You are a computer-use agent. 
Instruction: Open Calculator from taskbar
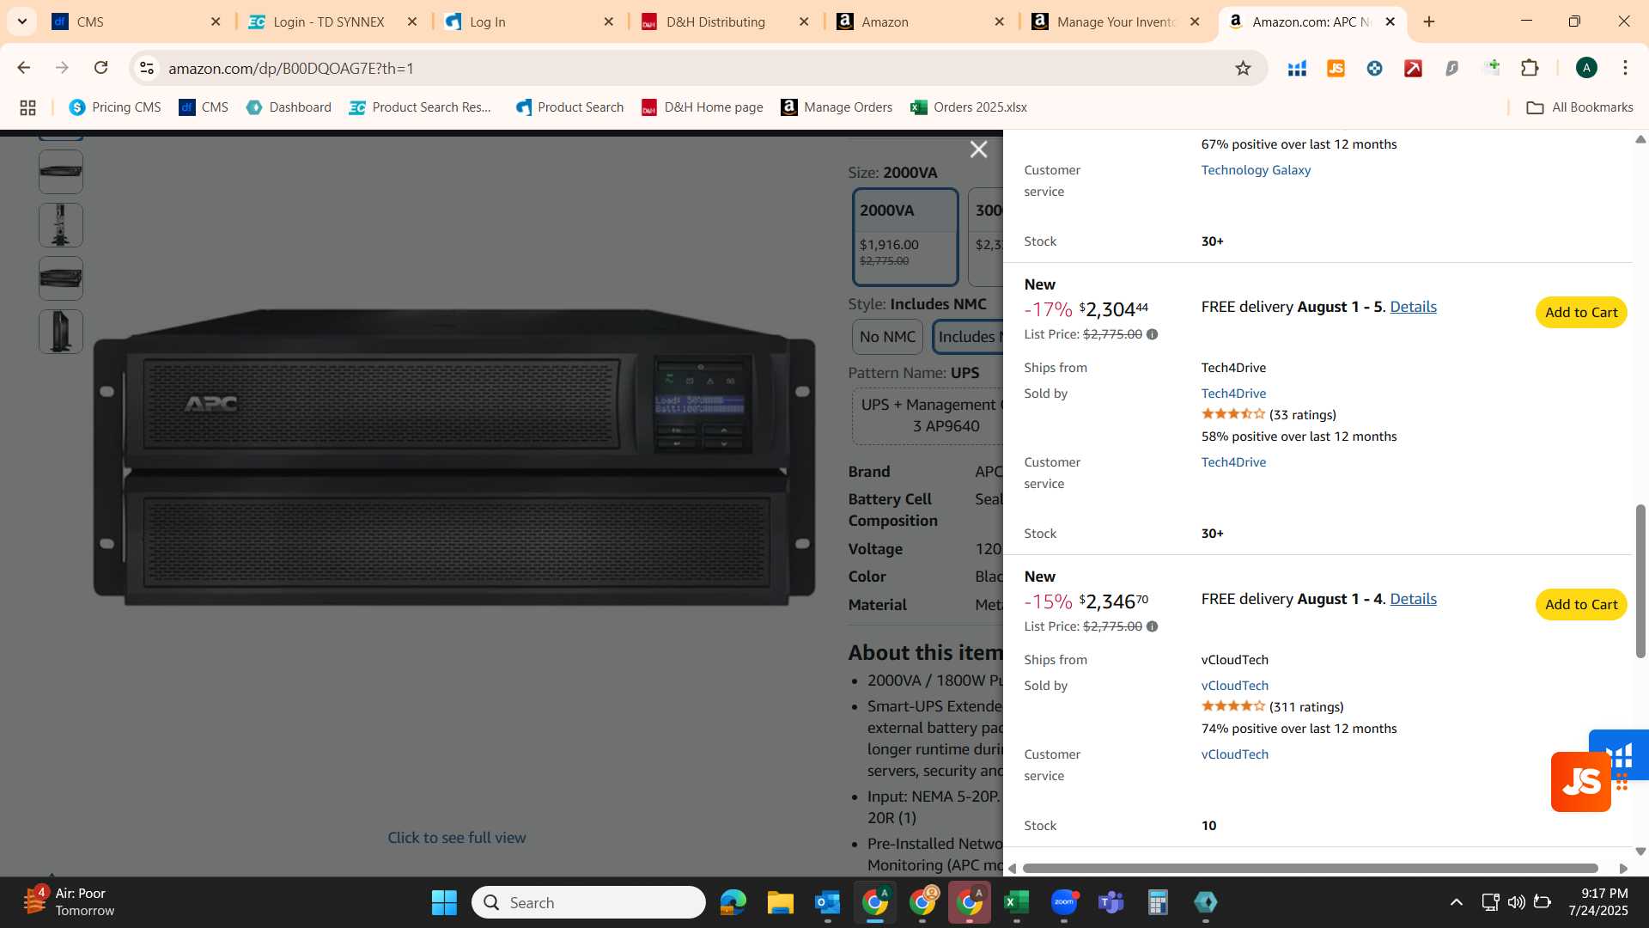(1158, 902)
